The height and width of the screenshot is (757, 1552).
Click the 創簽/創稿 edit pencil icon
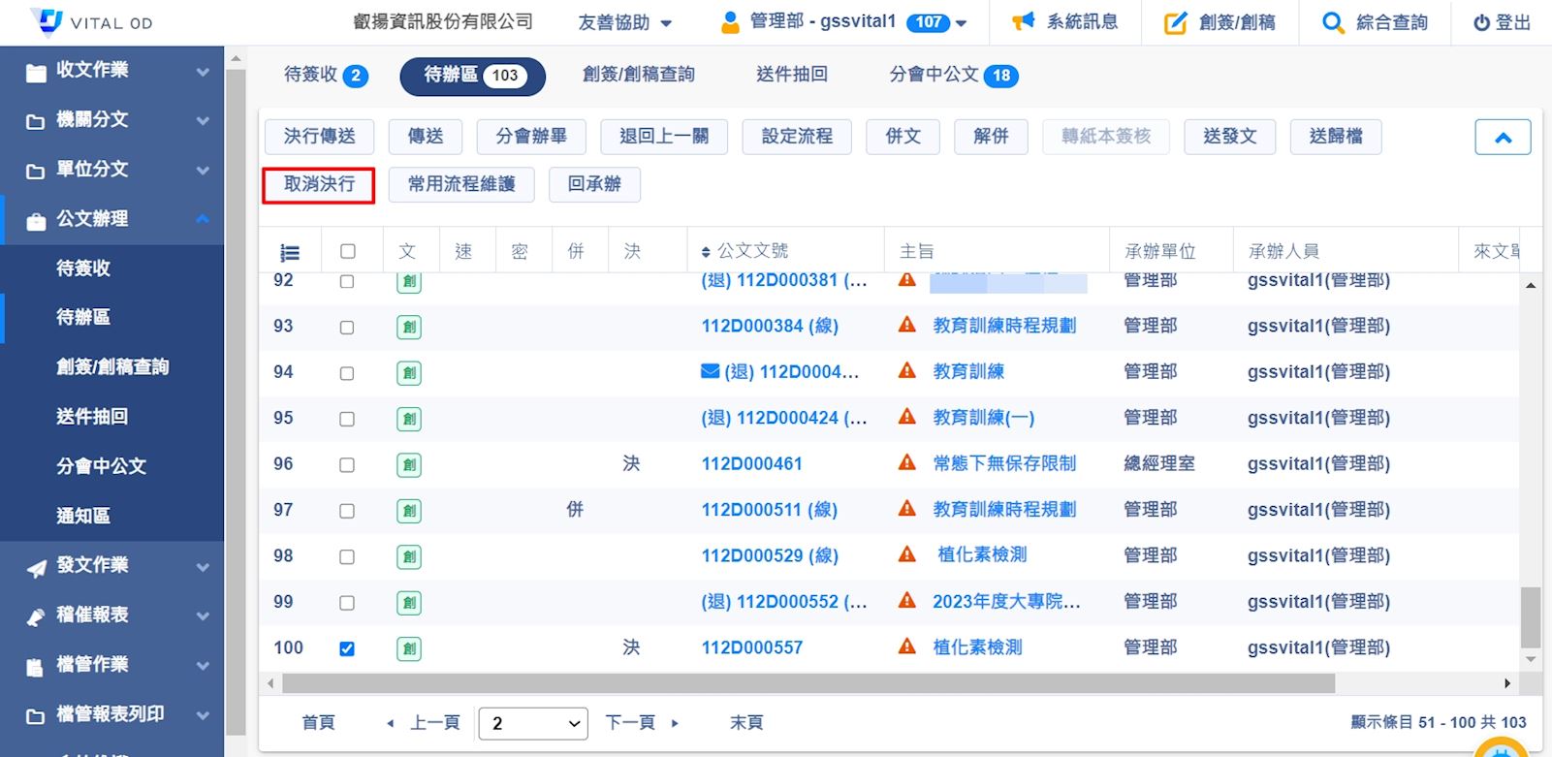pyautogui.click(x=1175, y=22)
